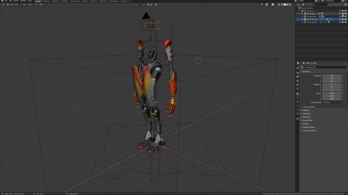Open the shading options dropdown arrow
The width and height of the screenshot is (348, 195).
coord(293,4)
